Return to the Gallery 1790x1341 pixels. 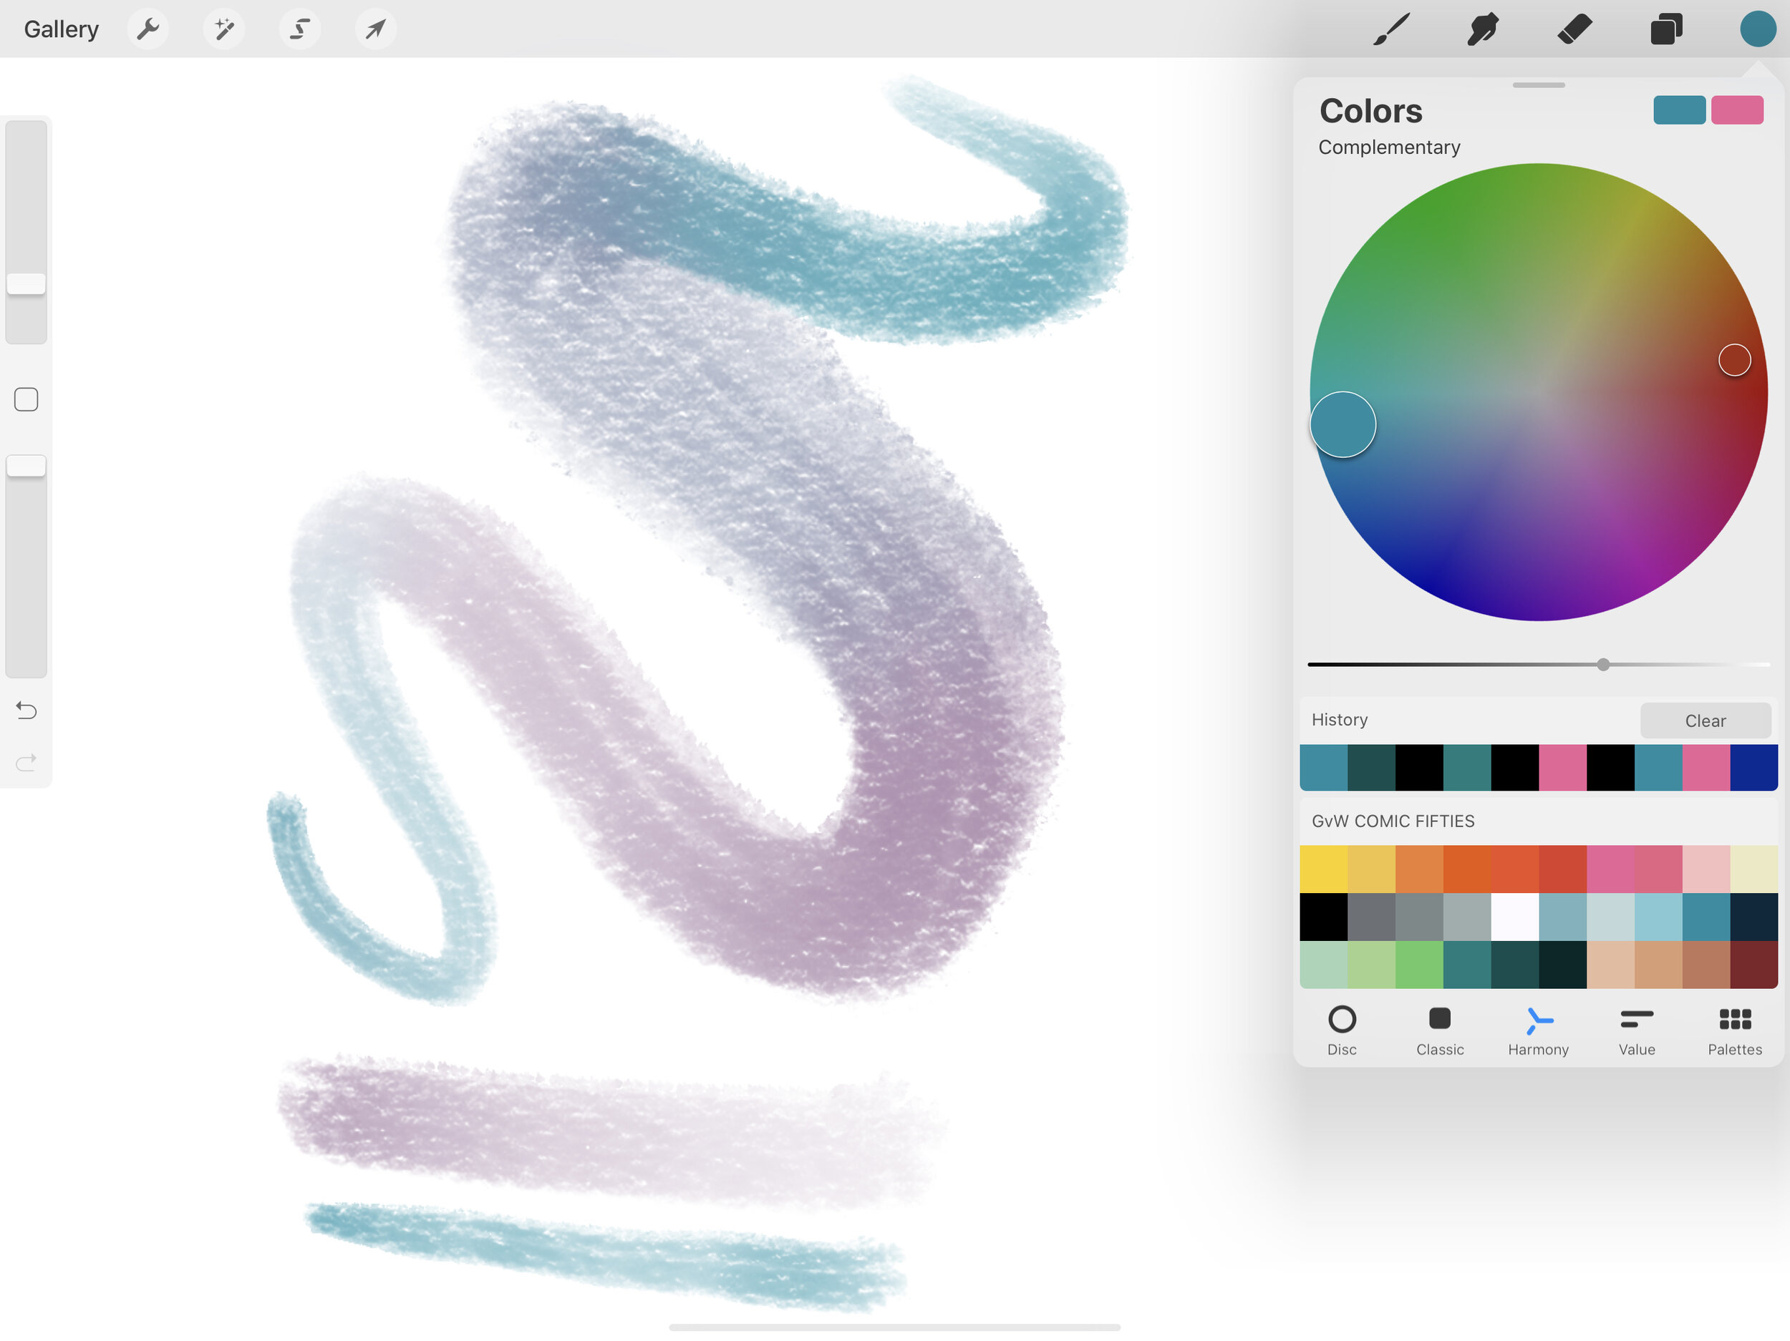[62, 30]
